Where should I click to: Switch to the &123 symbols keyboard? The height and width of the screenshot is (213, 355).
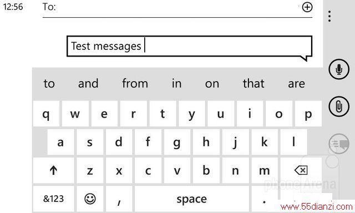click(x=53, y=199)
